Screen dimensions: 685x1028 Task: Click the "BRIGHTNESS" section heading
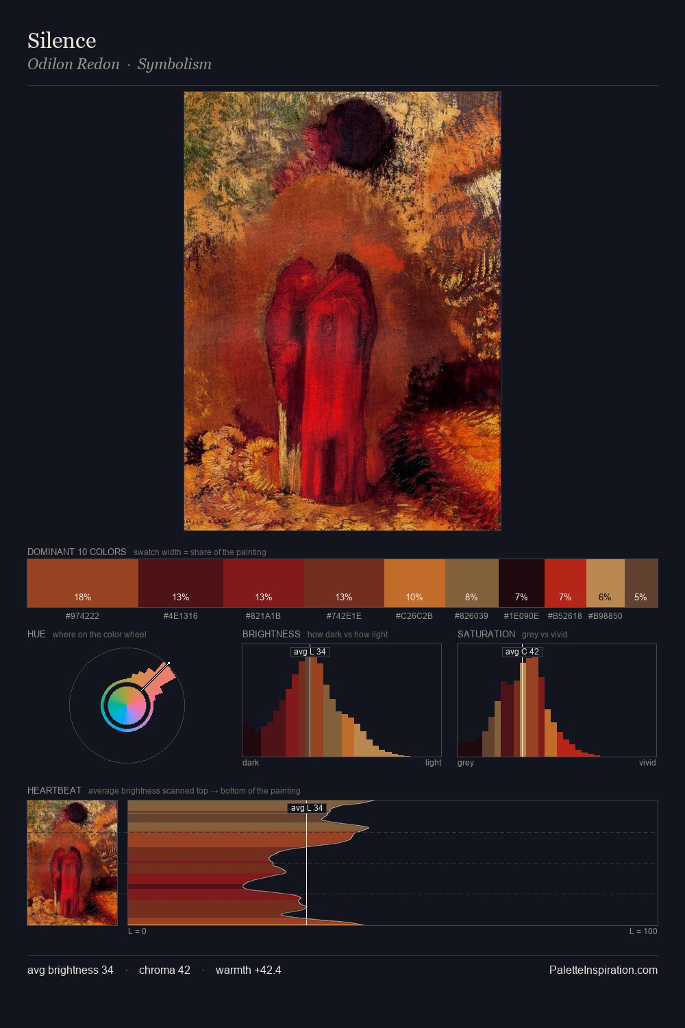click(271, 634)
